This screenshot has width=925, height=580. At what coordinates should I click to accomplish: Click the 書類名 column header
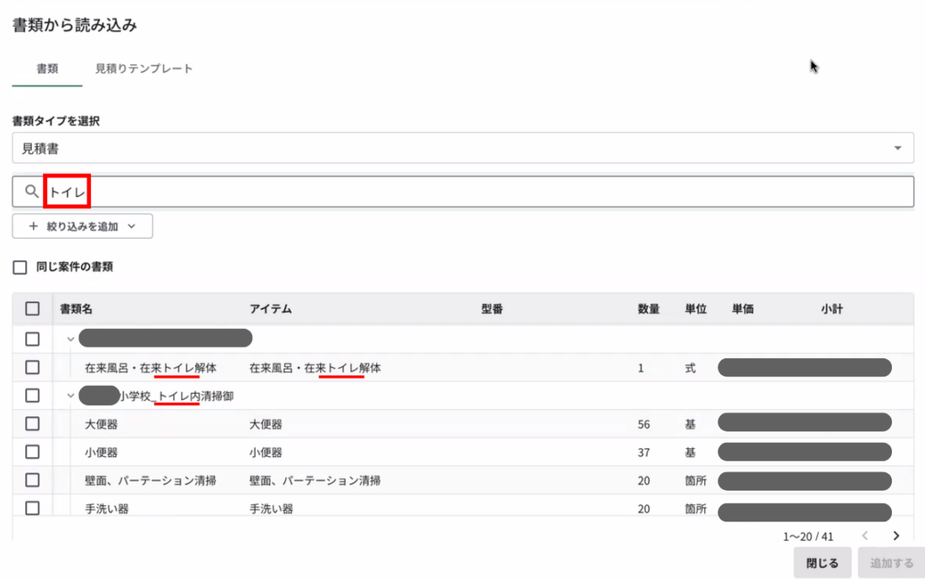tap(76, 309)
